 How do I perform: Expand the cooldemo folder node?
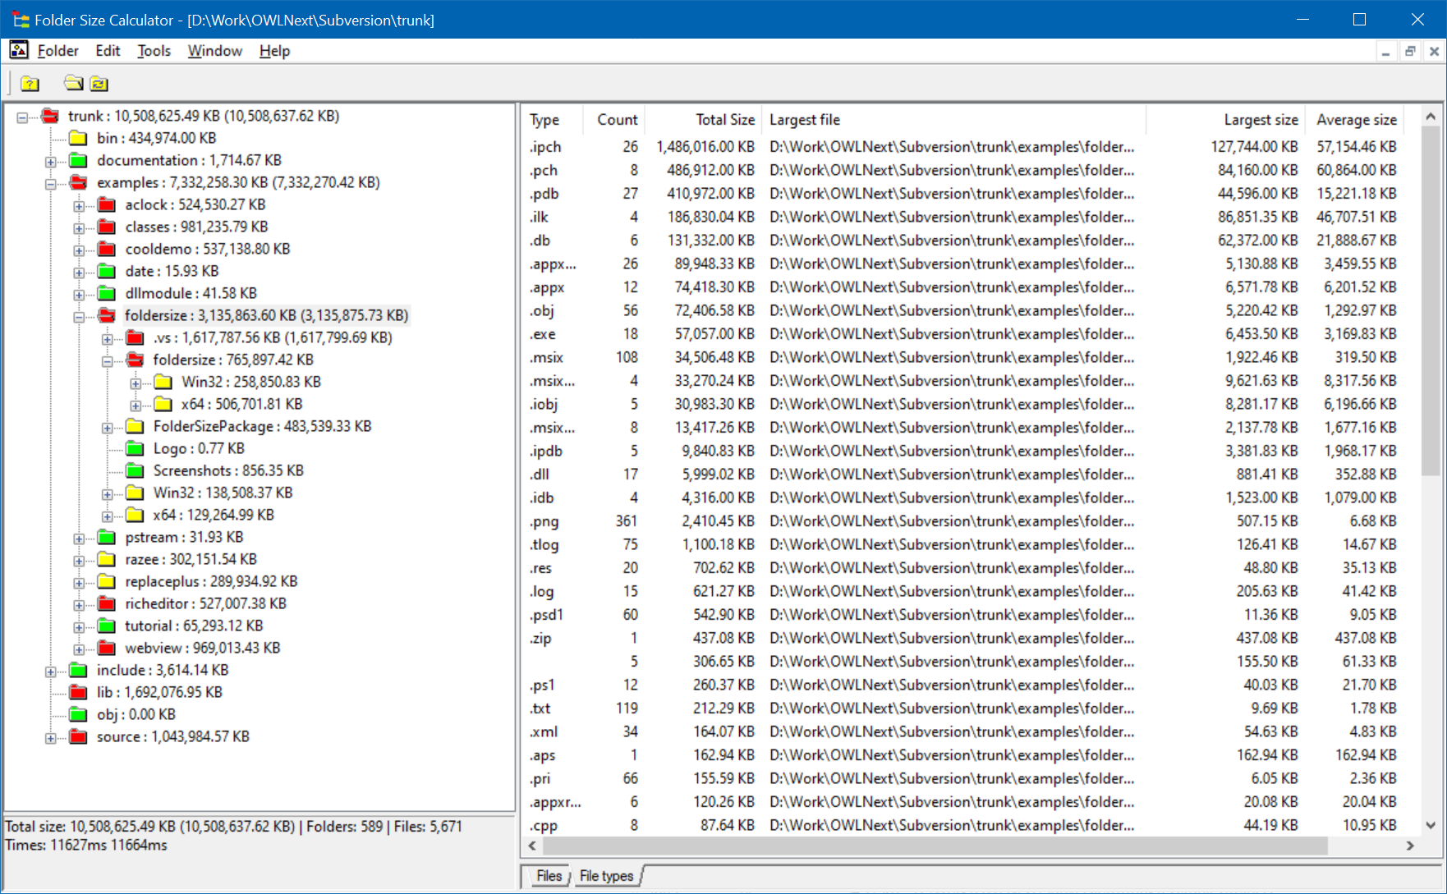(x=79, y=250)
